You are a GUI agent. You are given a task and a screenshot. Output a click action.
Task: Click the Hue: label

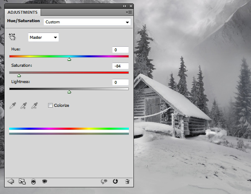16,49
